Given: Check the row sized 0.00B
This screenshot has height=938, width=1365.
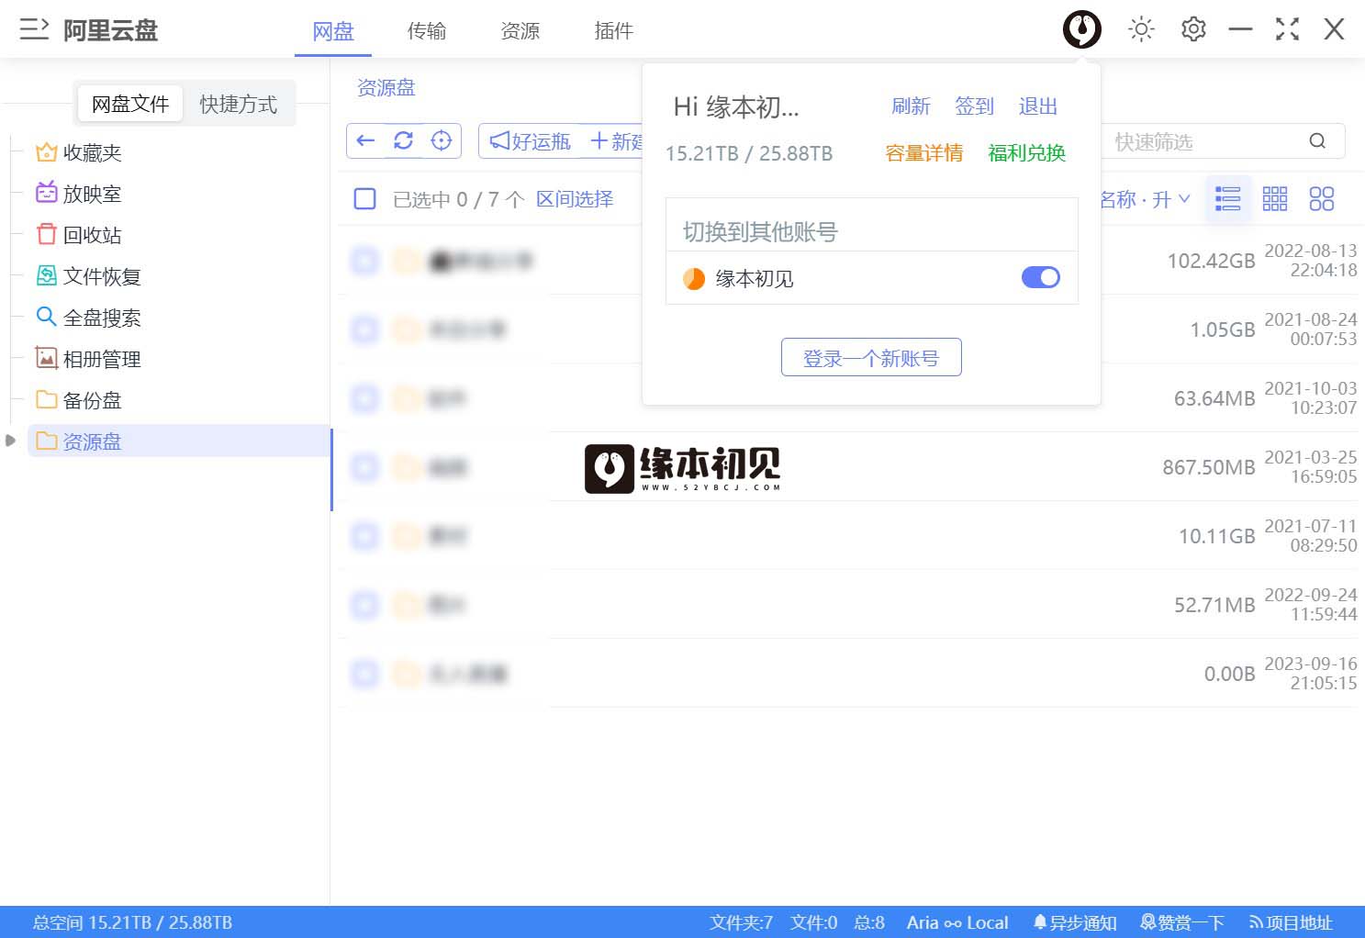Looking at the screenshot, I should [x=364, y=674].
